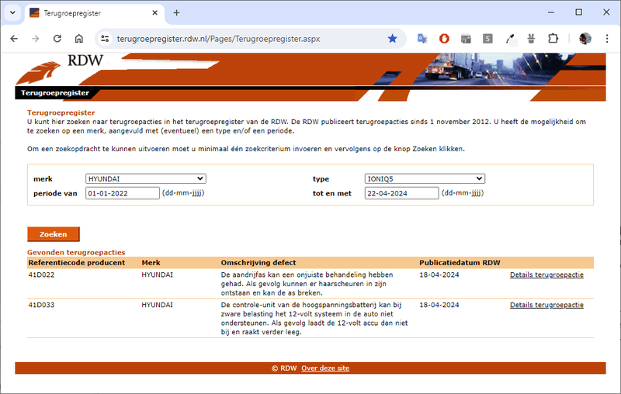Viewport: 621px width, 394px height.
Task: Maximize the browser window
Action: pos(578,12)
